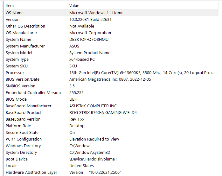Select the Windows Directory row label

point(23,146)
